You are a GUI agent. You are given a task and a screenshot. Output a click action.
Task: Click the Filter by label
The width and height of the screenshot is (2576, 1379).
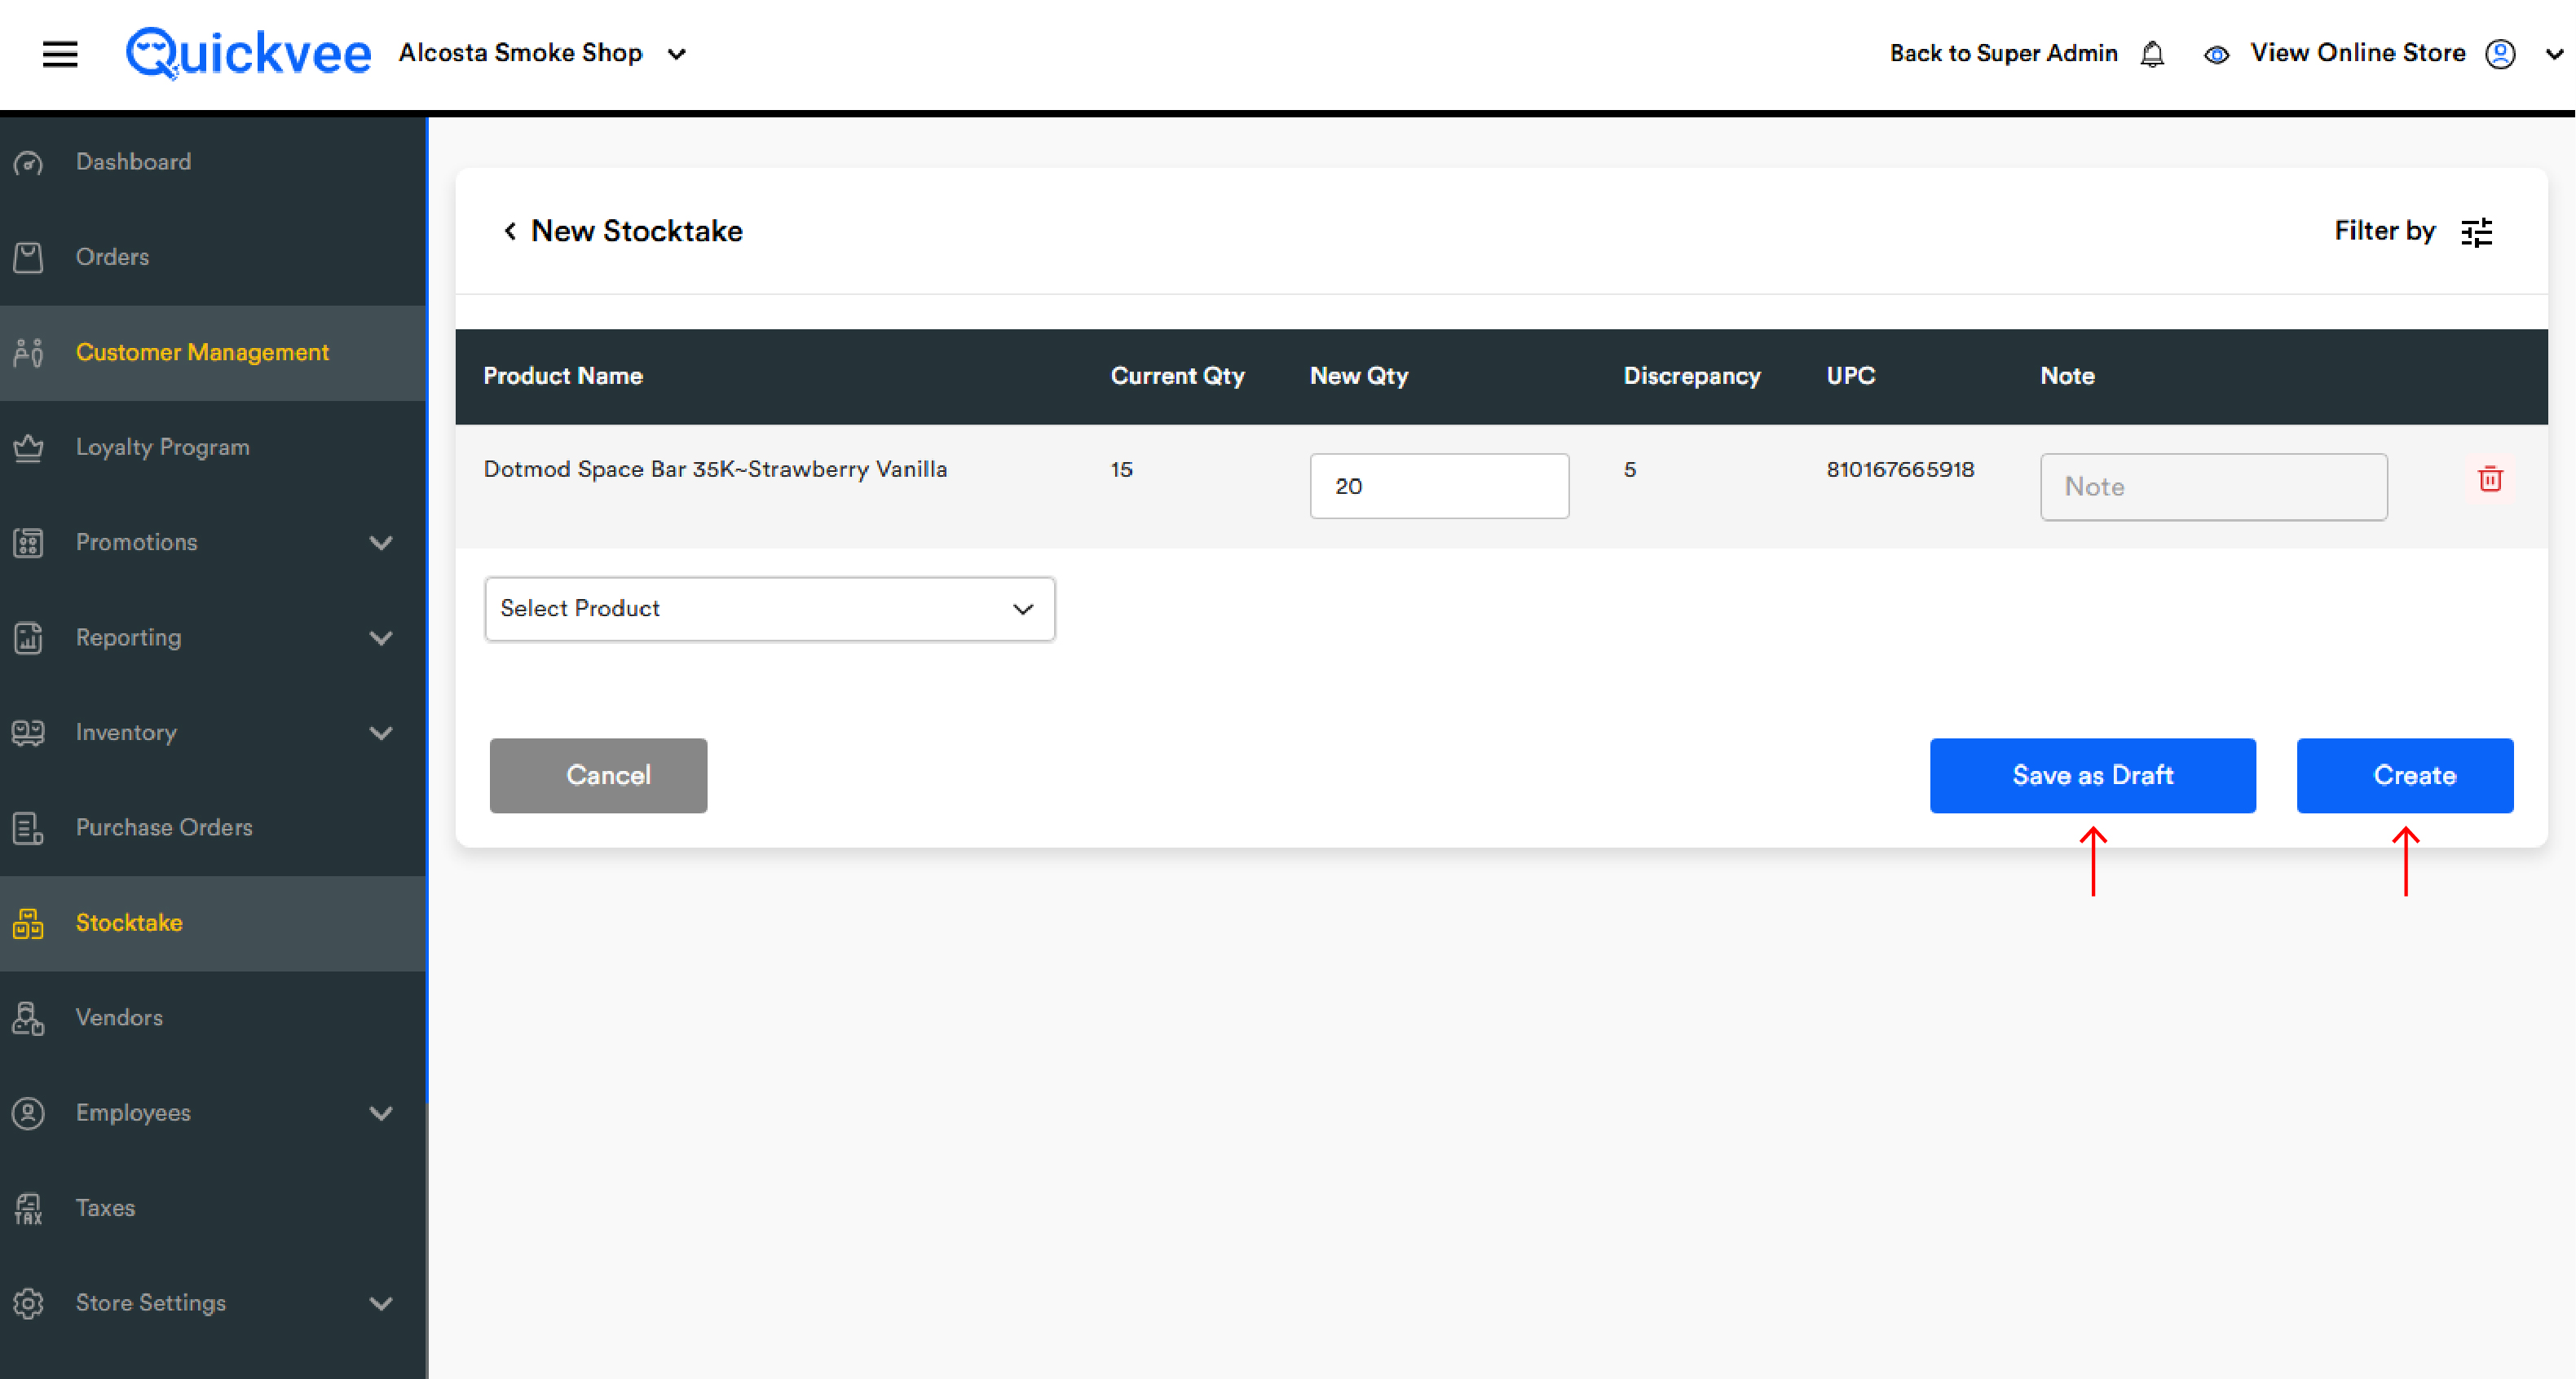tap(2384, 231)
